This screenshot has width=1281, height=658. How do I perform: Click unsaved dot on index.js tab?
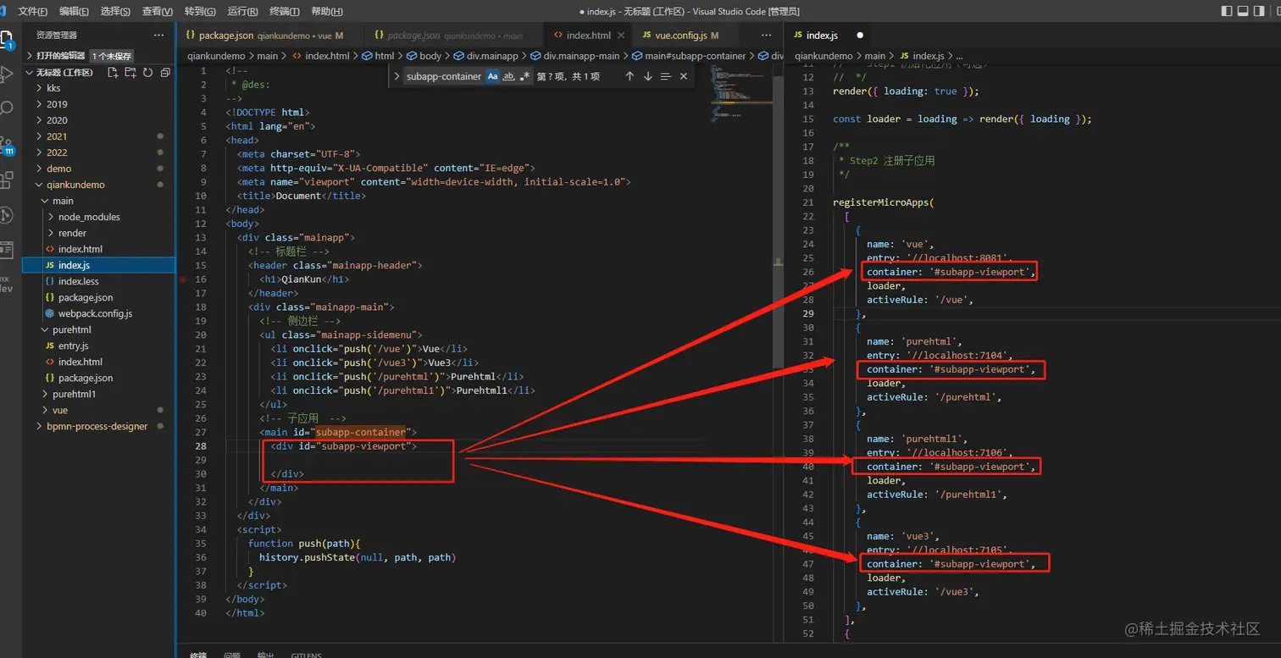click(860, 36)
